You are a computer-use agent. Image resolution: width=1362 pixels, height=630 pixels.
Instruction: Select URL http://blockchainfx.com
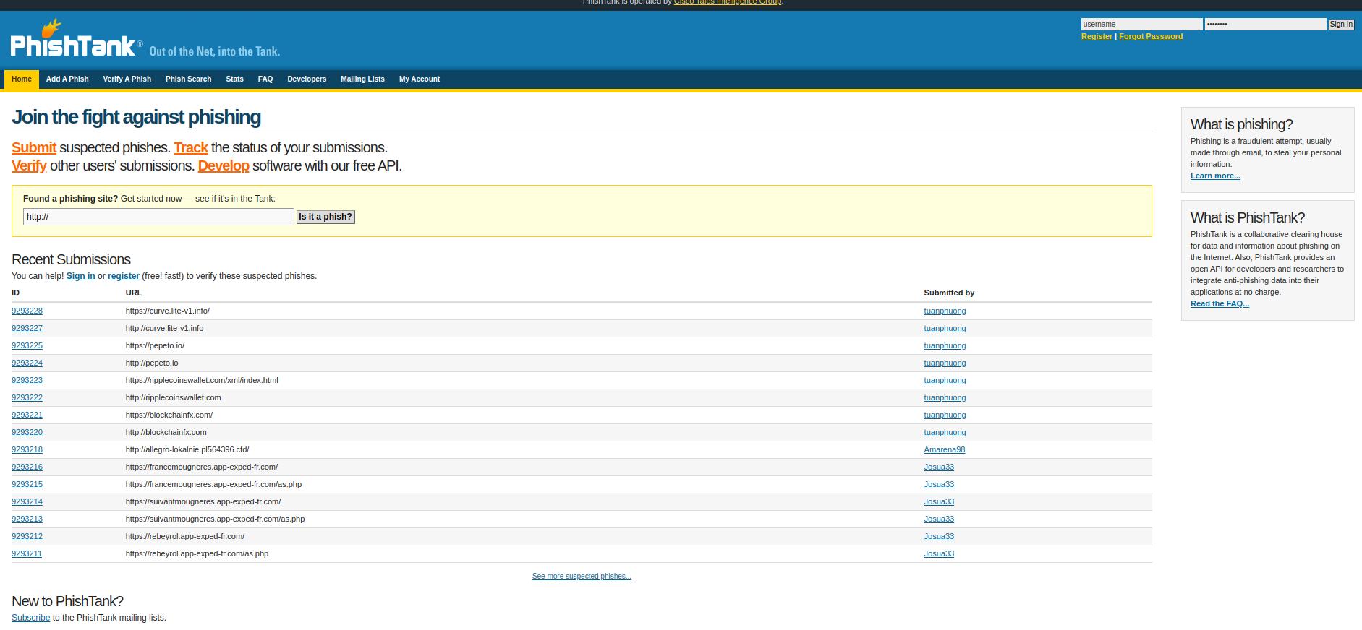166,432
